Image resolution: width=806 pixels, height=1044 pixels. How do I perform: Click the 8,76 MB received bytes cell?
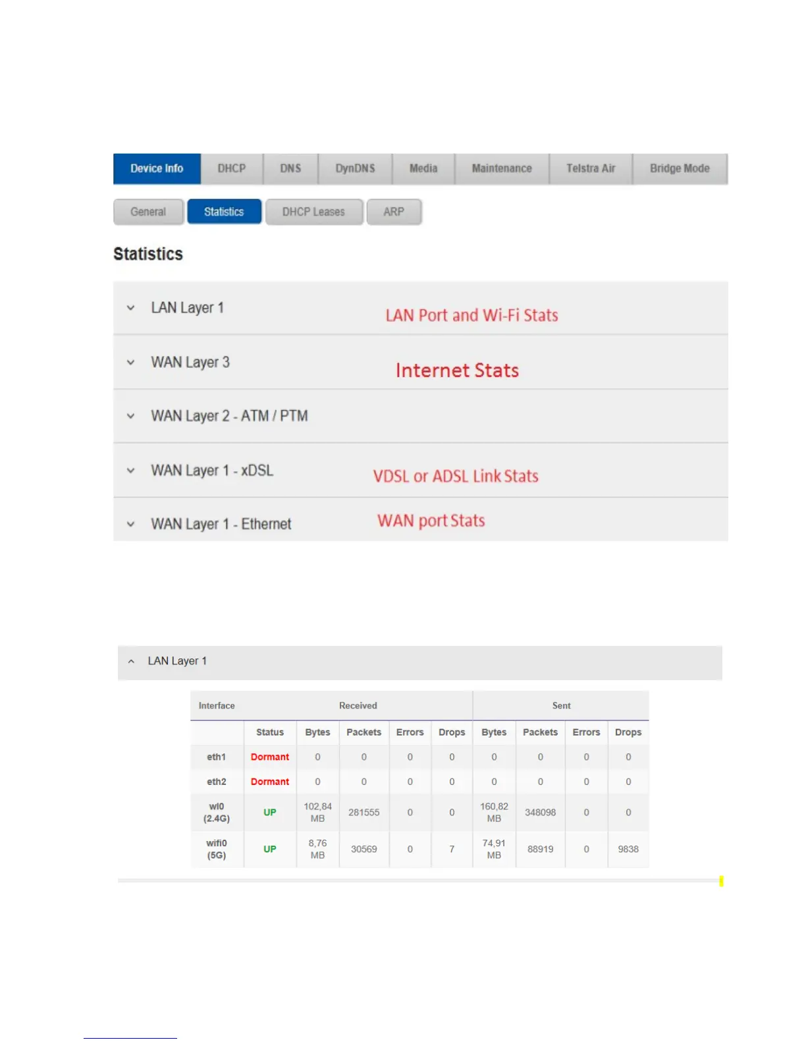coord(317,850)
